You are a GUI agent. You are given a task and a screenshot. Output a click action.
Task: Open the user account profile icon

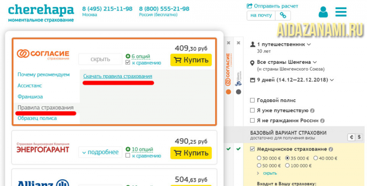coord(323,12)
